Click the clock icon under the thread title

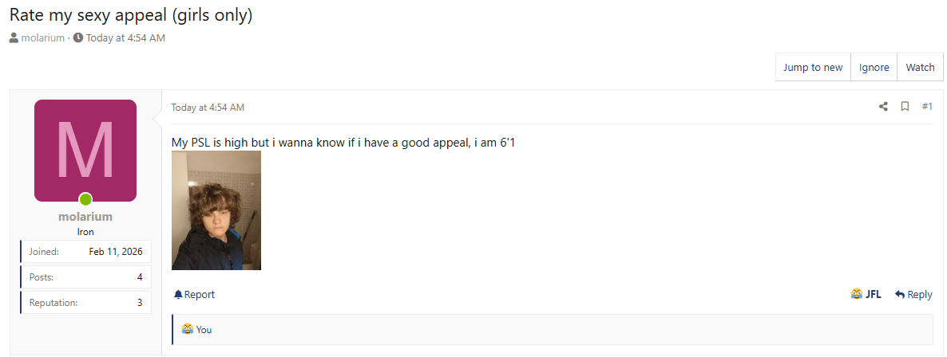78,38
